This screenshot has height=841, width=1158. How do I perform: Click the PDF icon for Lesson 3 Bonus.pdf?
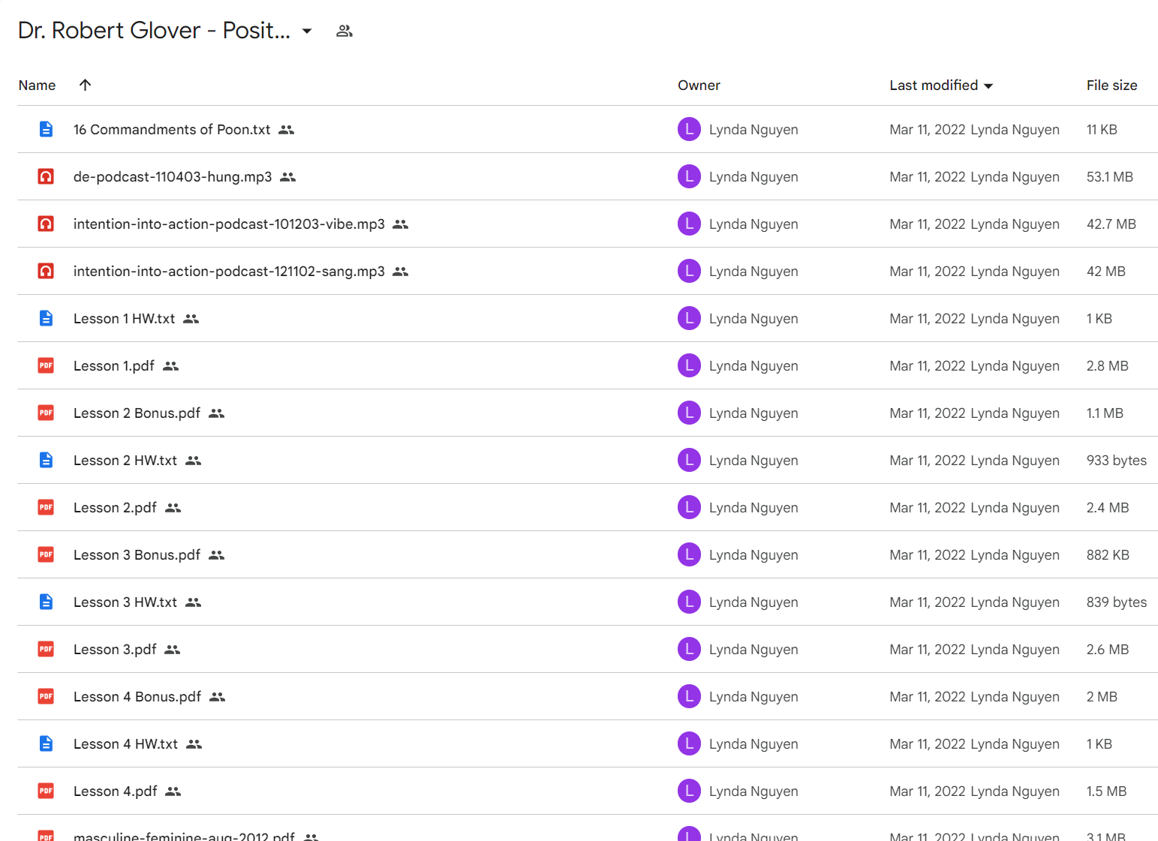pyautogui.click(x=46, y=554)
